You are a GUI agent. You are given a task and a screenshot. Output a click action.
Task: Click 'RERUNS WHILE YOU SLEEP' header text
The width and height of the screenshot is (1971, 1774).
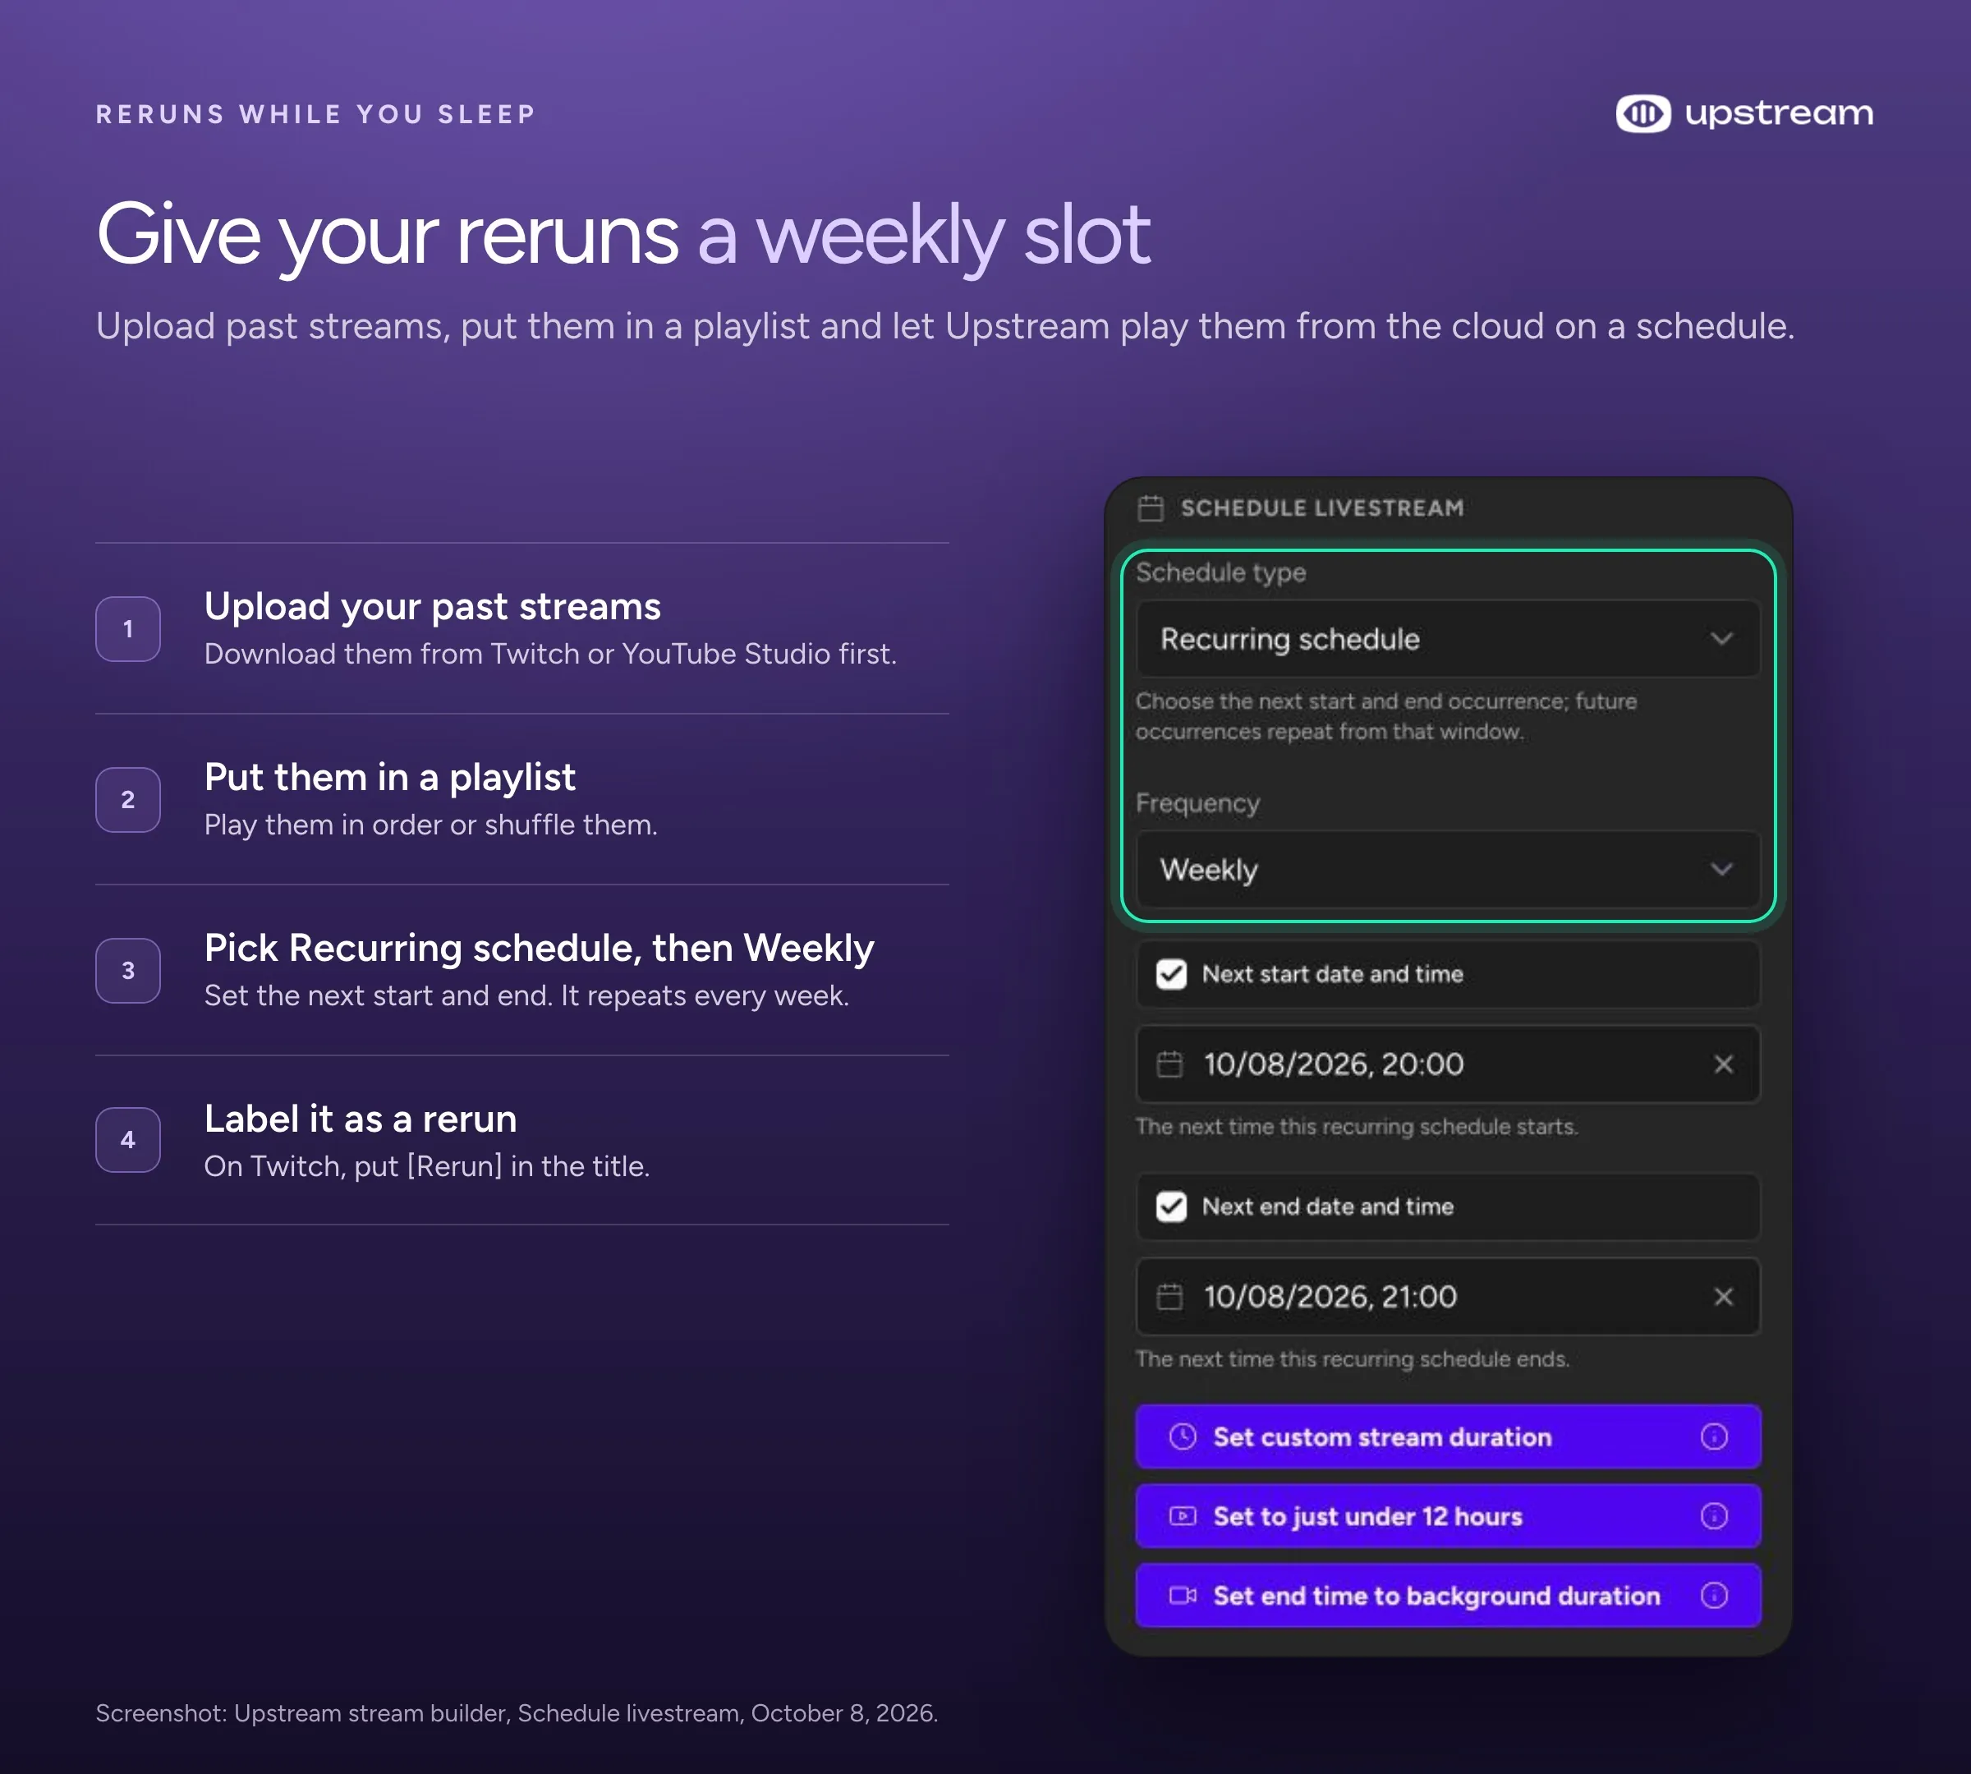click(316, 114)
